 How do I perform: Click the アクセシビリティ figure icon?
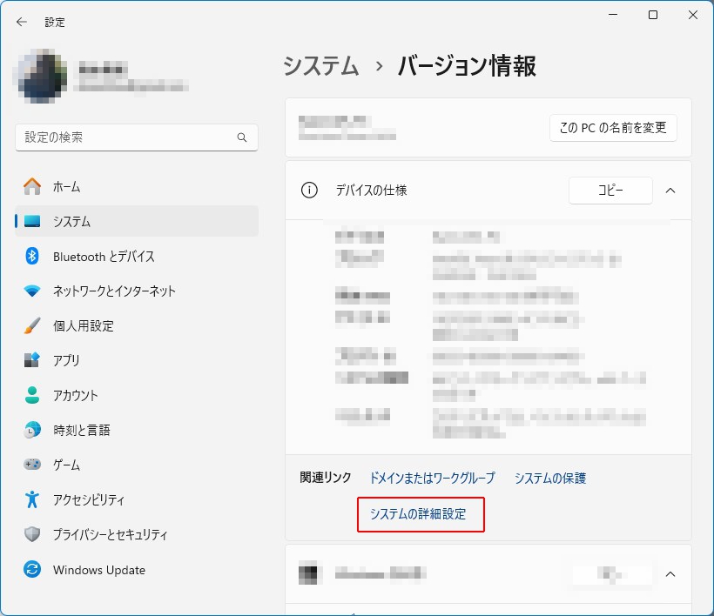(32, 499)
